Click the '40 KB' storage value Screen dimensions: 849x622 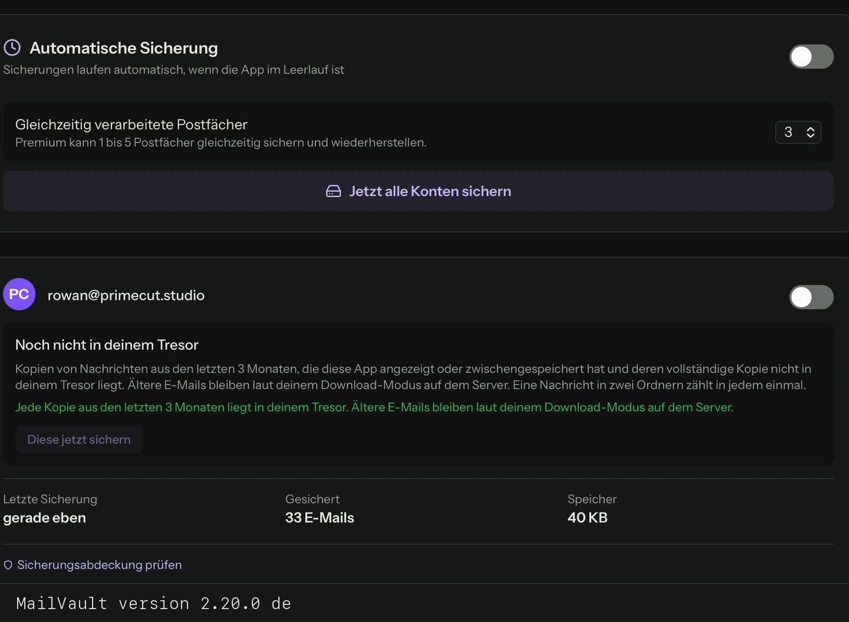(x=587, y=518)
